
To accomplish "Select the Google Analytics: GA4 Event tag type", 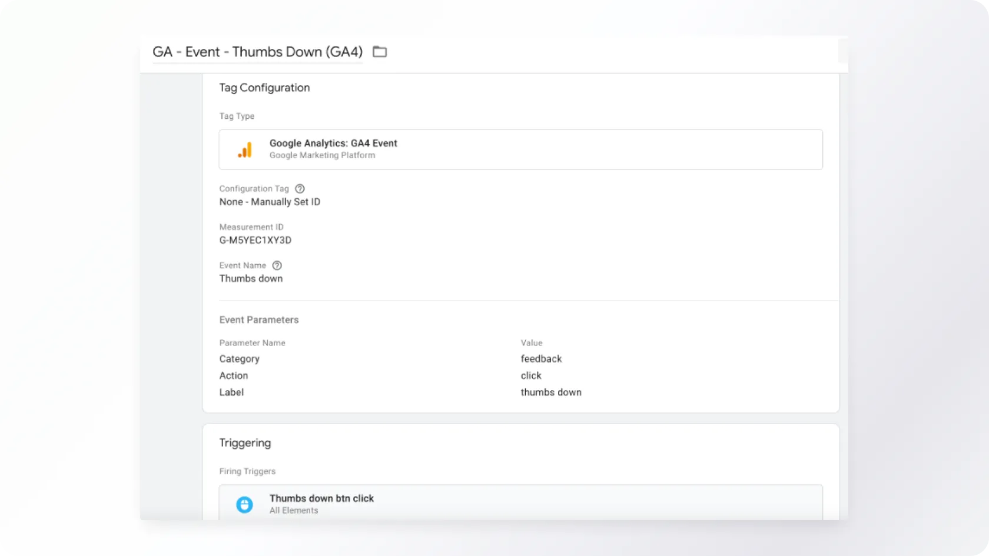I will point(333,143).
